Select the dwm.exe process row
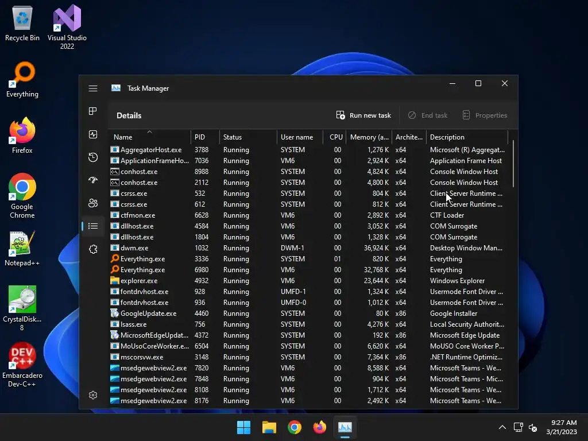This screenshot has width=588, height=441. coord(310,248)
